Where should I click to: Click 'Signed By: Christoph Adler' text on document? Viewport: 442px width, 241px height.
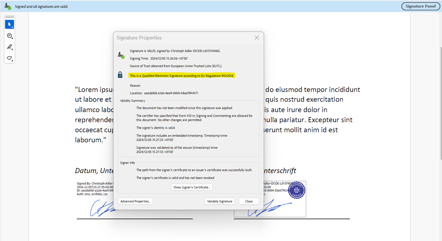pos(94,183)
